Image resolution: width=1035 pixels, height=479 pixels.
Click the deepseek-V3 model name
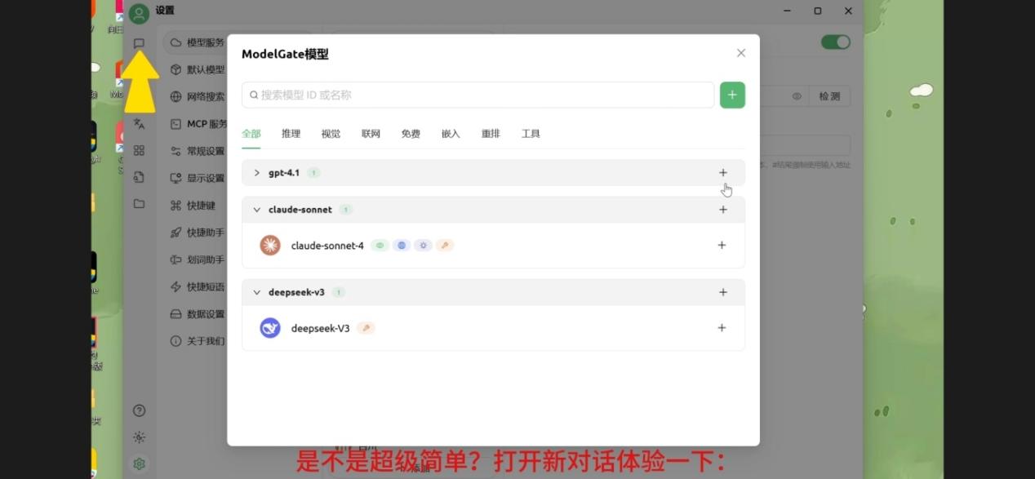tap(321, 328)
